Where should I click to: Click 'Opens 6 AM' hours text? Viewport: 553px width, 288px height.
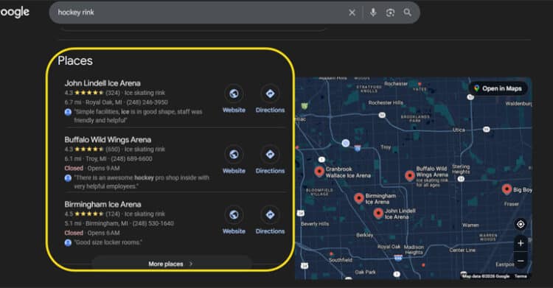(x=103, y=233)
